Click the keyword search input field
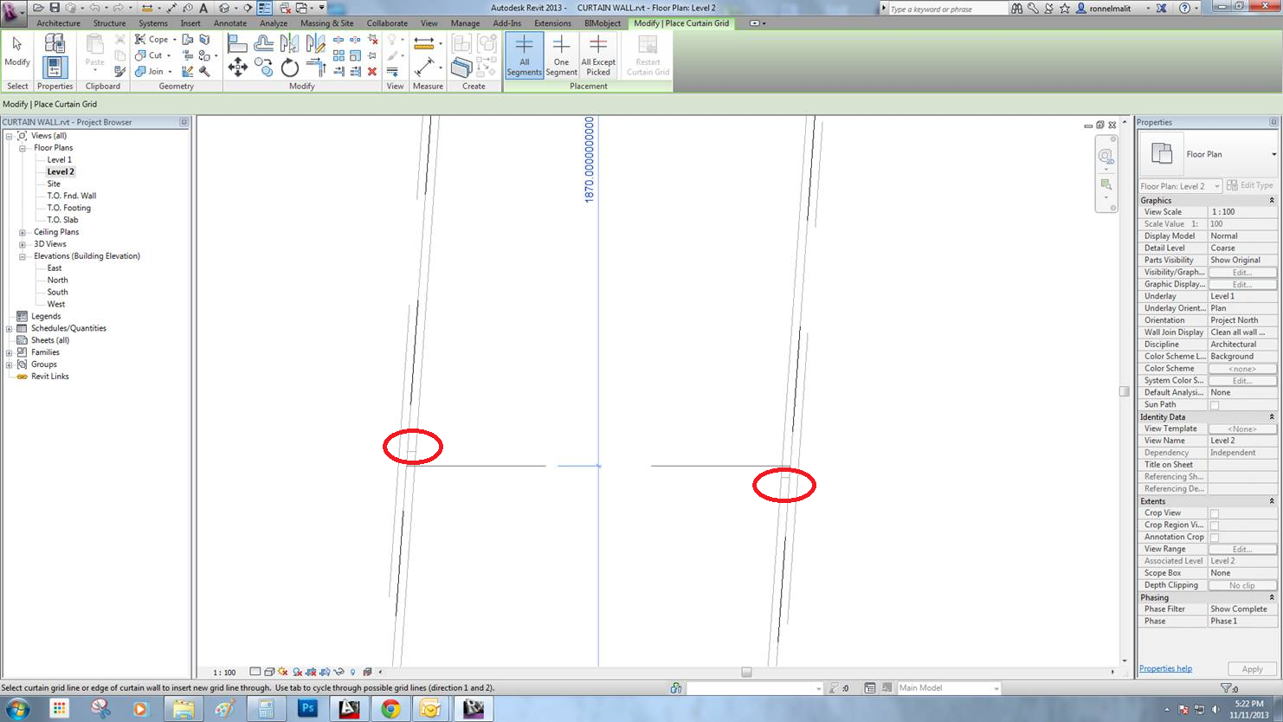 pos(947,9)
